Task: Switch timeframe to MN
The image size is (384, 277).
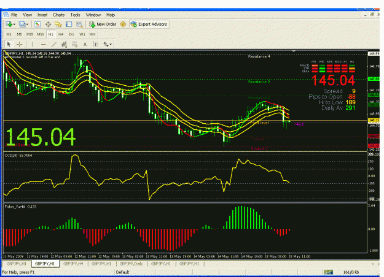Action: pyautogui.click(x=92, y=34)
